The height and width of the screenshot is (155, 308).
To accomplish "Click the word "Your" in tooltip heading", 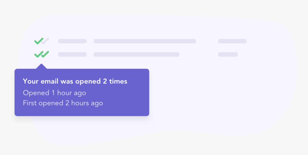I will click(x=31, y=81).
